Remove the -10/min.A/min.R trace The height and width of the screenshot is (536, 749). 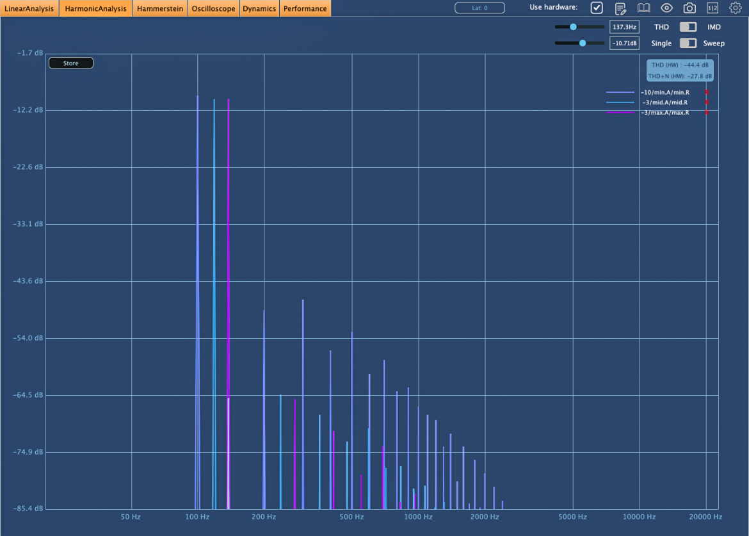click(707, 92)
